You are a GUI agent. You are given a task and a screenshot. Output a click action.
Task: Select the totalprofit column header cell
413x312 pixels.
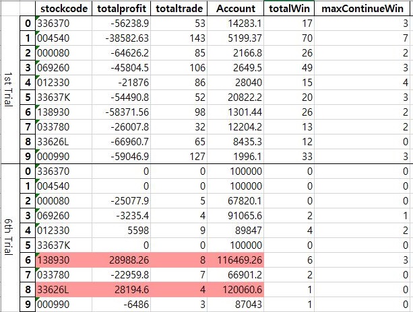click(121, 9)
